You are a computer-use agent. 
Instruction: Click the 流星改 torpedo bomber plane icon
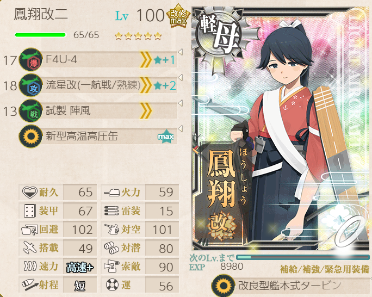click(31, 85)
